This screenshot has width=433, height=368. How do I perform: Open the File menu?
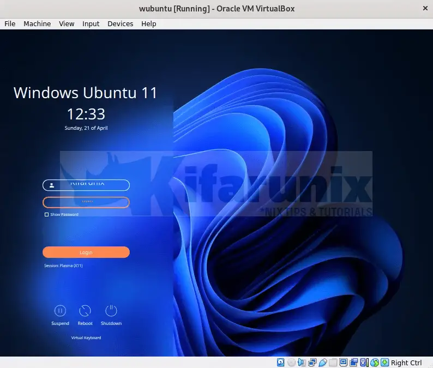click(10, 24)
